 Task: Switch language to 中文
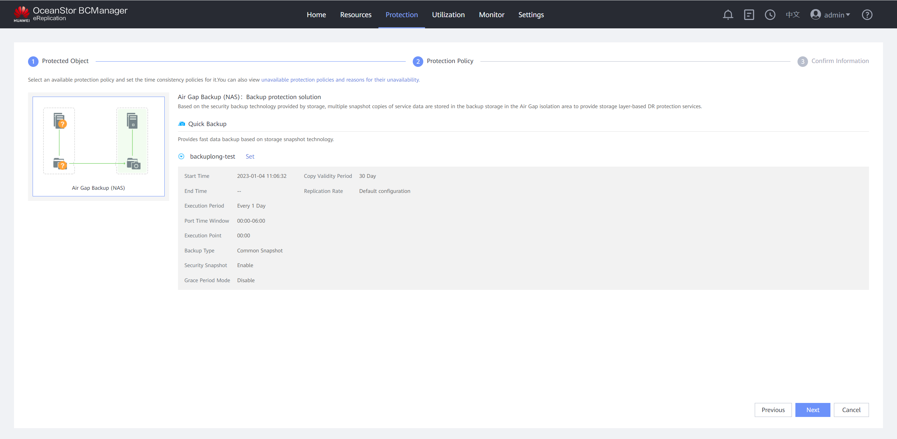click(x=793, y=15)
